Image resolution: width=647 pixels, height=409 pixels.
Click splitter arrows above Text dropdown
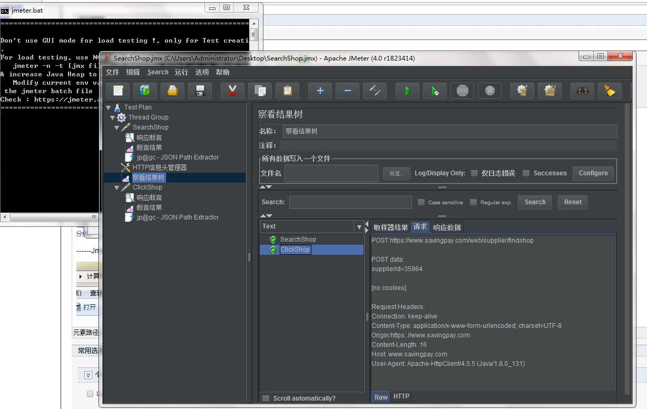266,216
